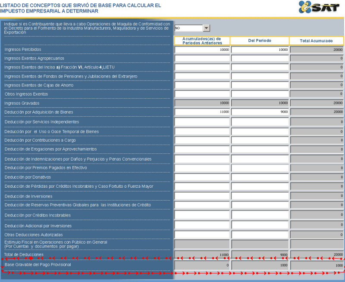Click Fondos de Pensiones y Jubilaciones Del Periodo field

[260, 76]
